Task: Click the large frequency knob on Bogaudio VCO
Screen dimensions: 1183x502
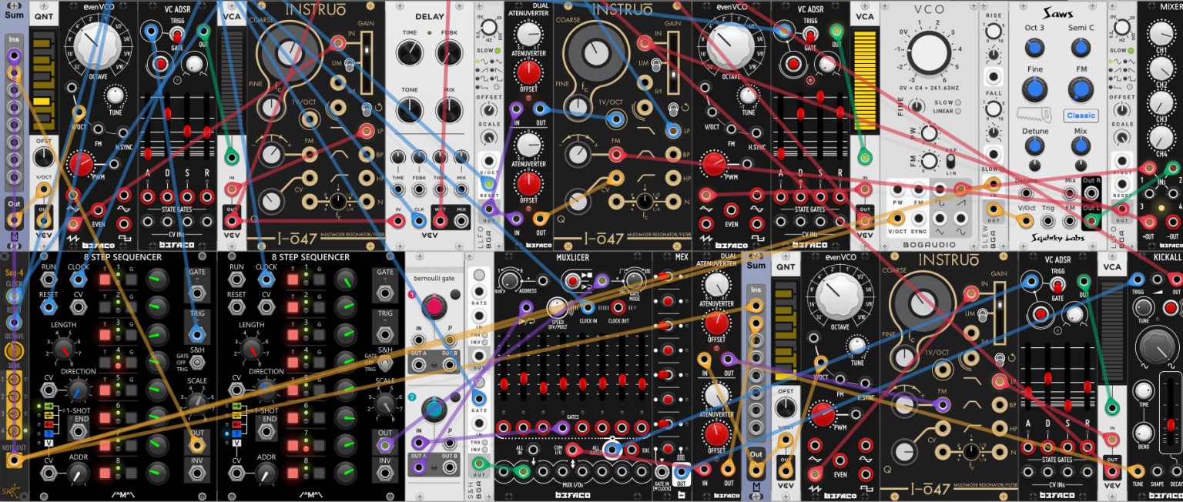Action: pyautogui.click(x=929, y=54)
